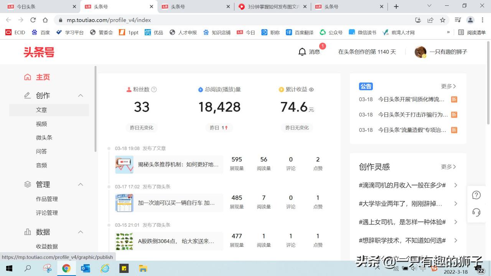This screenshot has width=491, height=276.
Task: Open the 1ppt bookmark
Action: coord(129,33)
